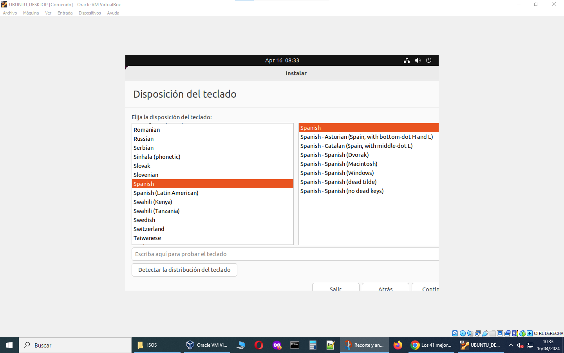Click the keyboard test input field
The width and height of the screenshot is (564, 353).
(x=285, y=254)
